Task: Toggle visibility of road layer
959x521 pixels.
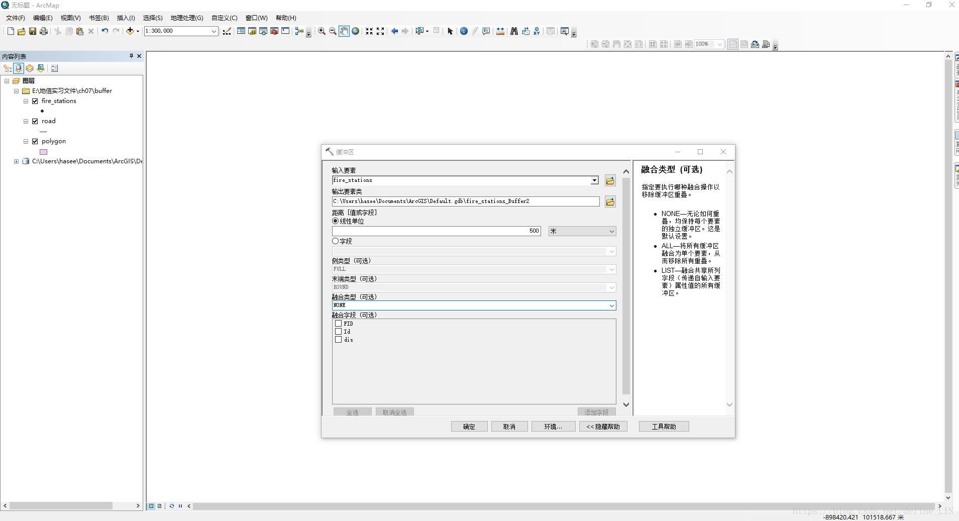Action: click(x=35, y=121)
